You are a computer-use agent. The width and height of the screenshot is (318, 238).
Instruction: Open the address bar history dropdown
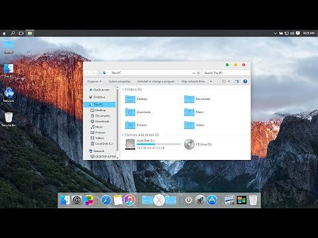tap(193, 73)
